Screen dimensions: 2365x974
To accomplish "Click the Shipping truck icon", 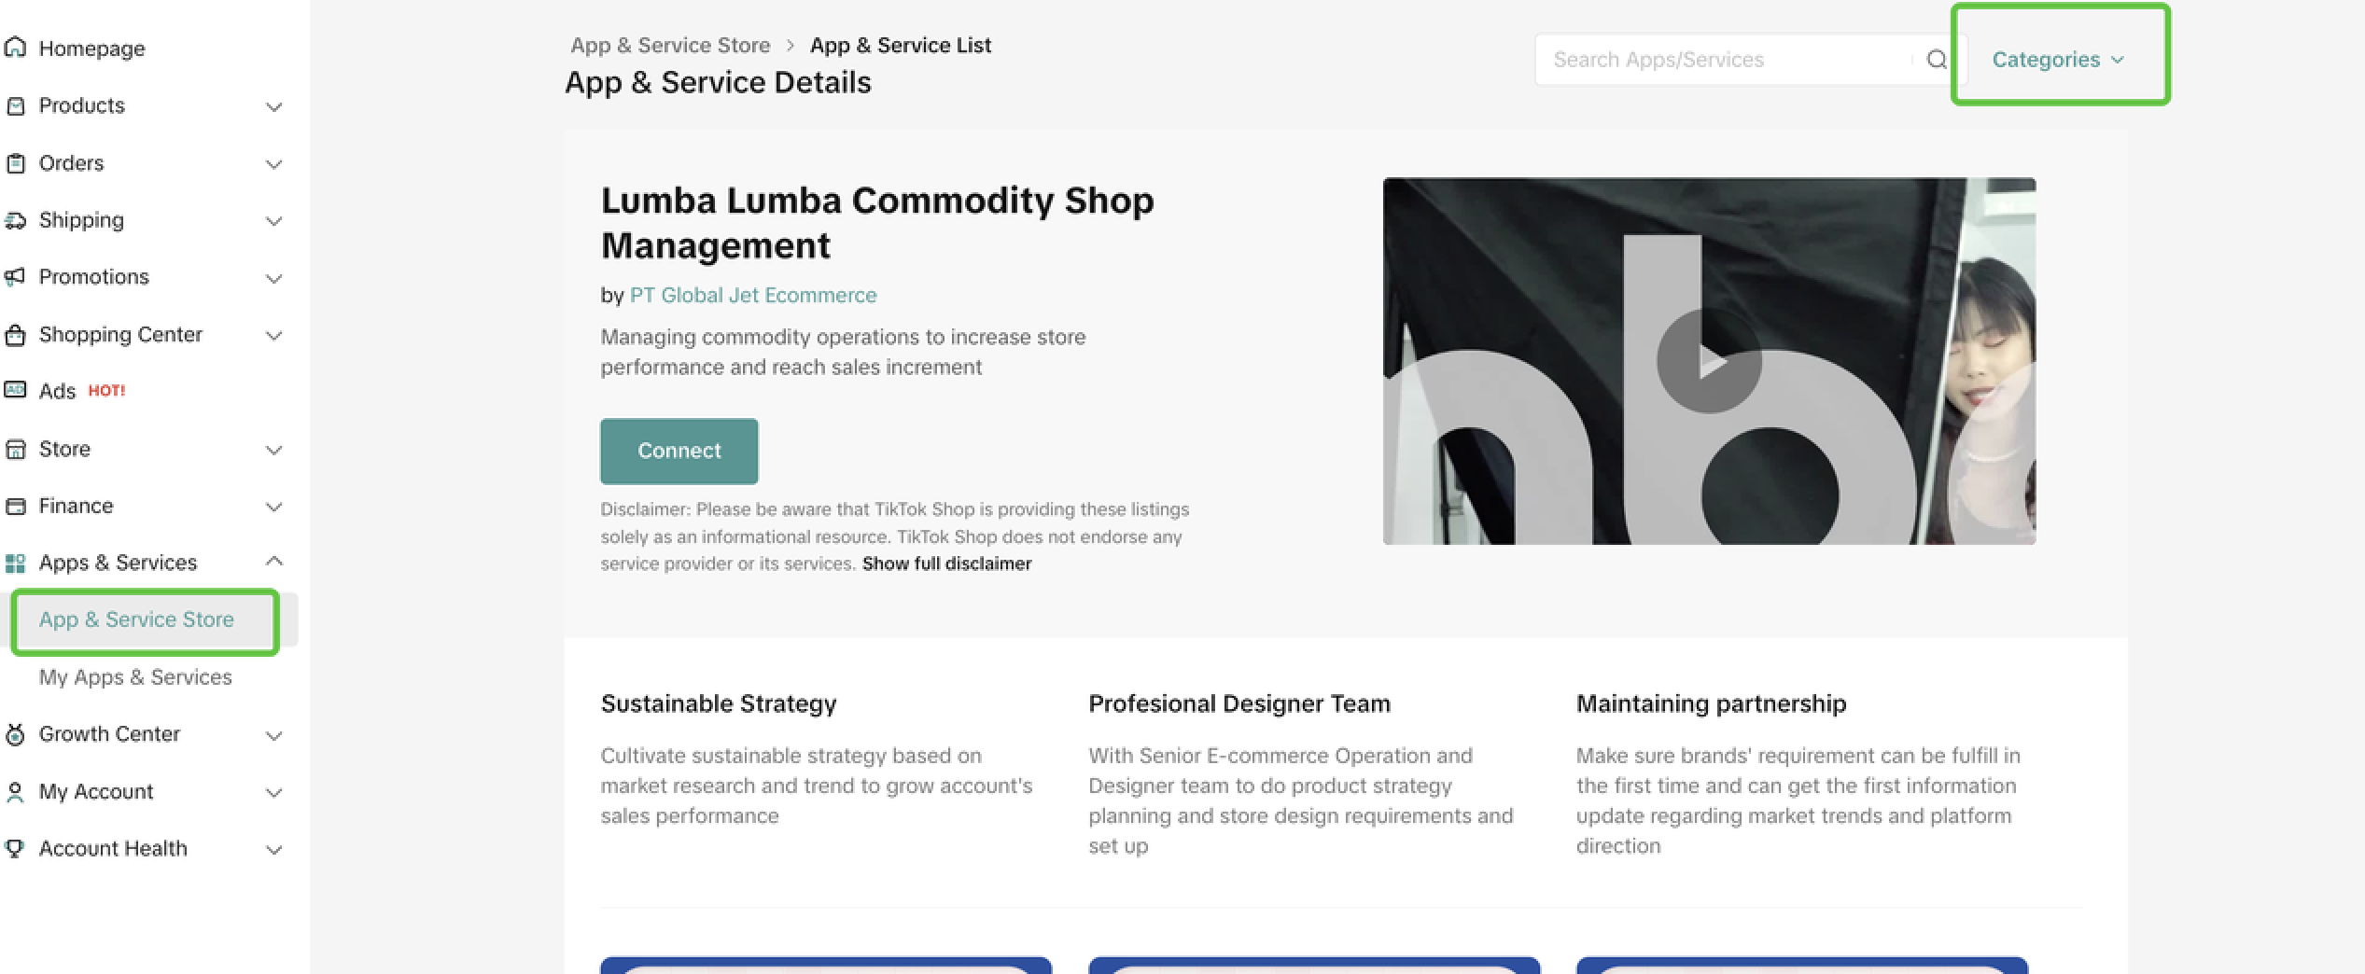I will [14, 220].
